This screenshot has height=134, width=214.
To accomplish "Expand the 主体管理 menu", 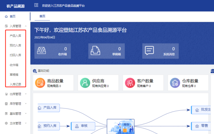I will pos(15,123).
